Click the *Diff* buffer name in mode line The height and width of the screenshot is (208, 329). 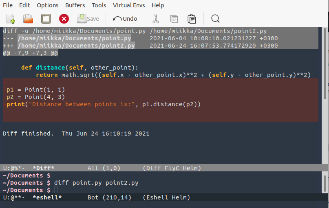[x=43, y=168]
